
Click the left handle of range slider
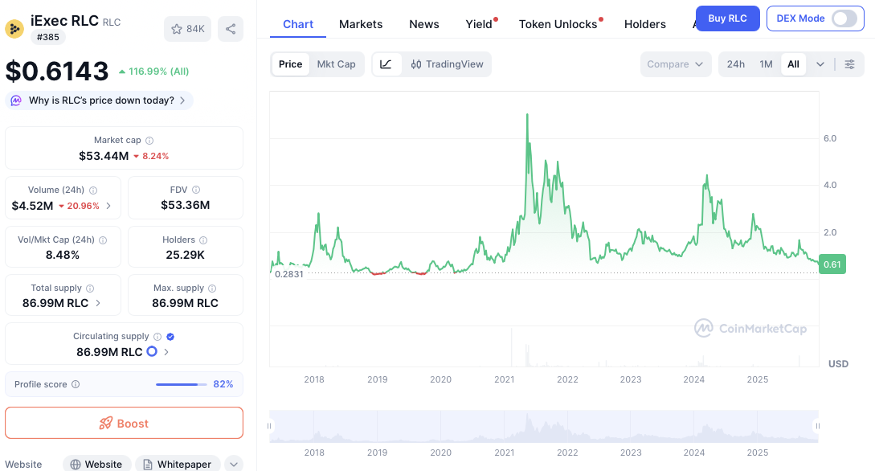click(x=270, y=426)
